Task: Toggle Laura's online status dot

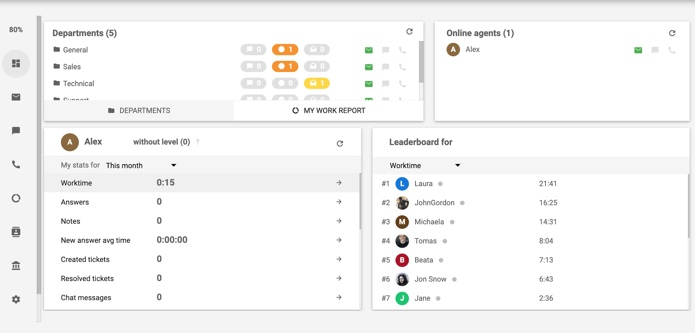Action: [440, 184]
